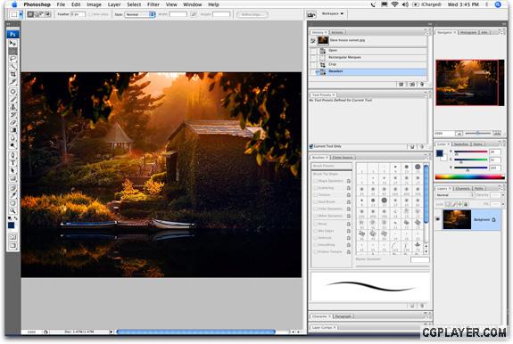Select the Move tool
Image resolution: width=513 pixels, height=344 pixels.
coord(12,44)
